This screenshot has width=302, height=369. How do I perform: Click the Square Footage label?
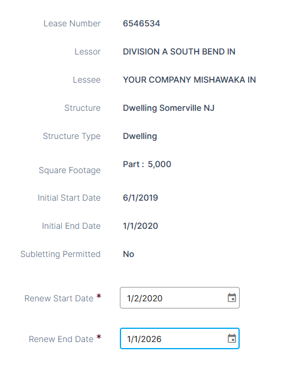coord(70,170)
